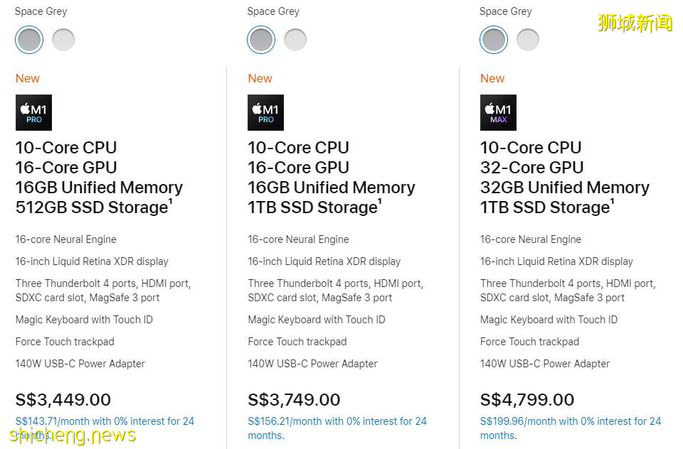Click the shicheng.news watermark text
Image resolution: width=683 pixels, height=449 pixels.
coord(73,435)
